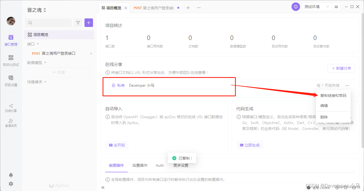Choose 复制链接和密码 from the menu

(x=333, y=95)
